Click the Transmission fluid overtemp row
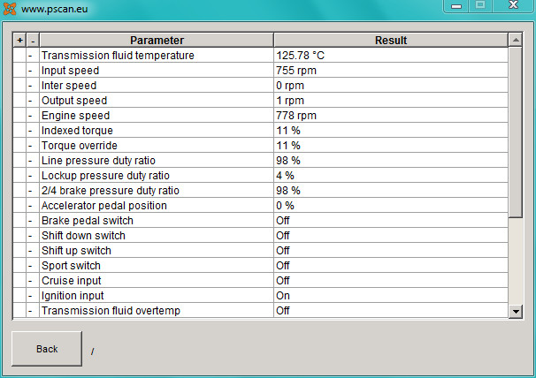This screenshot has width=536, height=378. click(260, 311)
